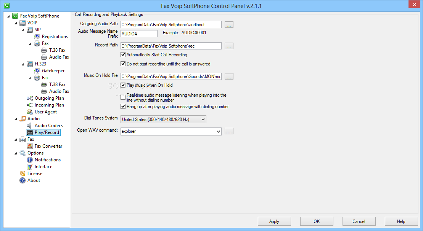Collapse the Fax node under H.323
423x231 pixels.
click(x=30, y=78)
